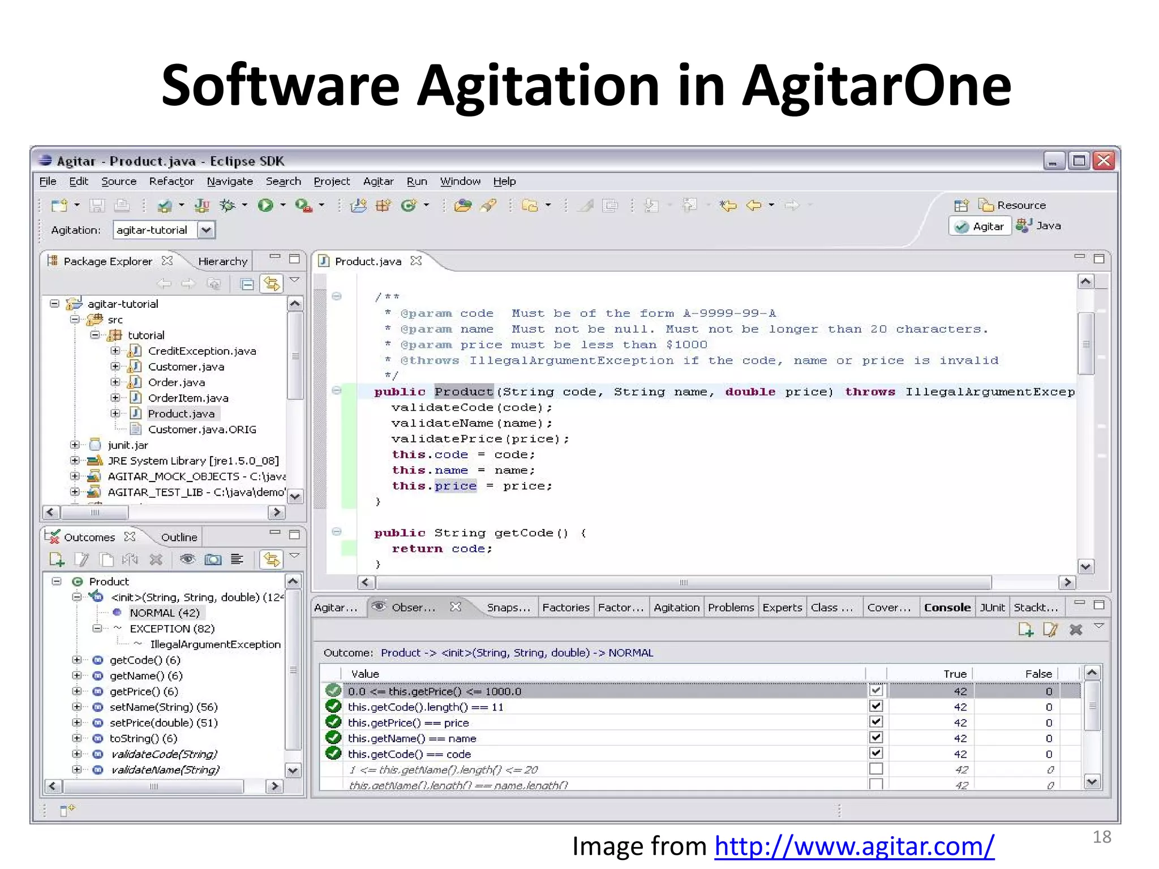The height and width of the screenshot is (869, 1159).
Task: Click the delete X icon in Outcomes toolbar
Action: [x=156, y=560]
